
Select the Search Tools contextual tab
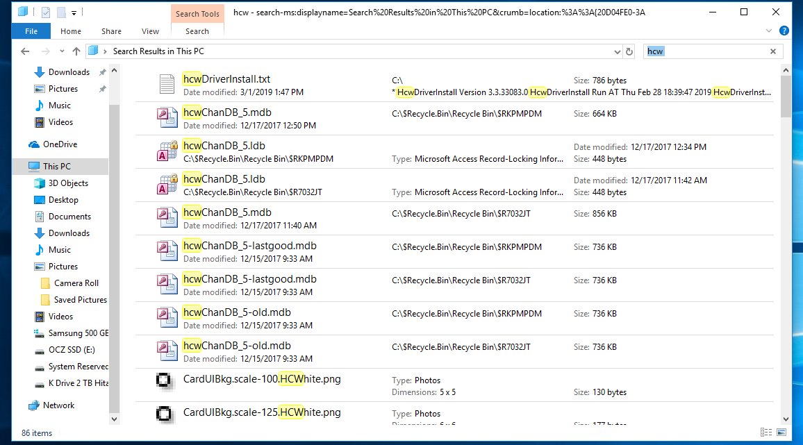(x=197, y=14)
